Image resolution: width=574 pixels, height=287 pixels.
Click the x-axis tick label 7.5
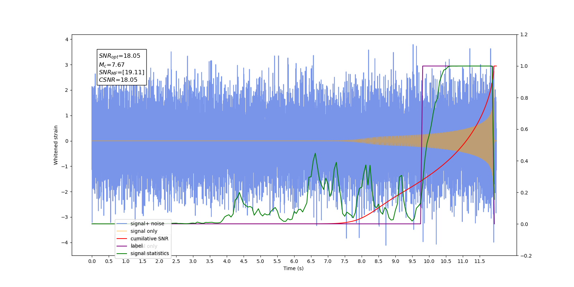coord(345,261)
